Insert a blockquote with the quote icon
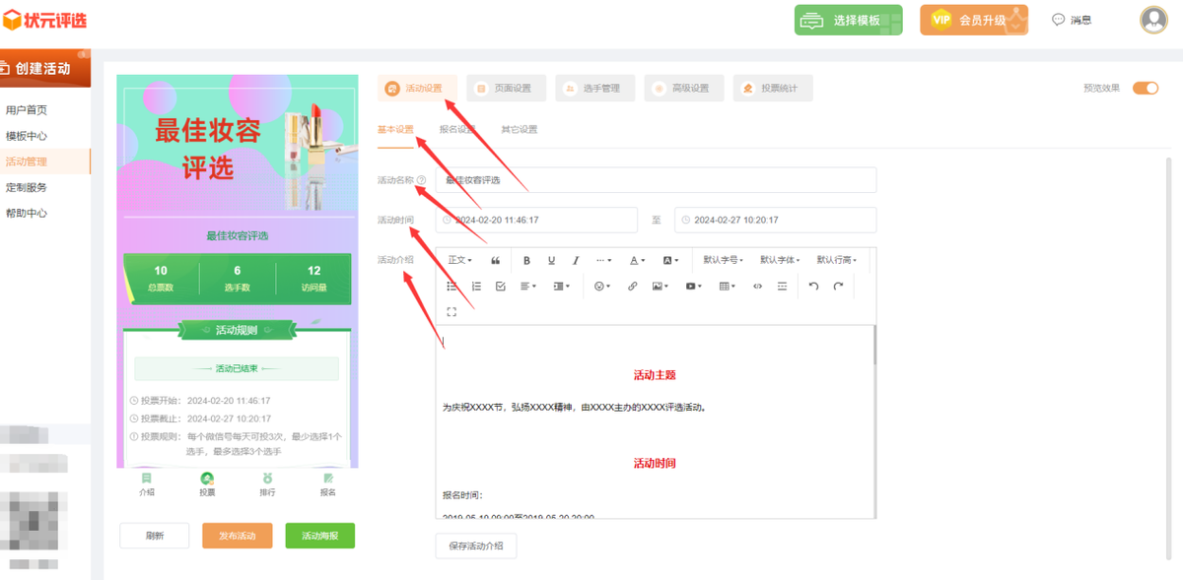 point(495,261)
